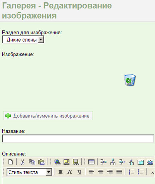Toggle bold formatting (Ж)
Image resolution: width=155 pixels, height=184 pixels.
coord(60,172)
